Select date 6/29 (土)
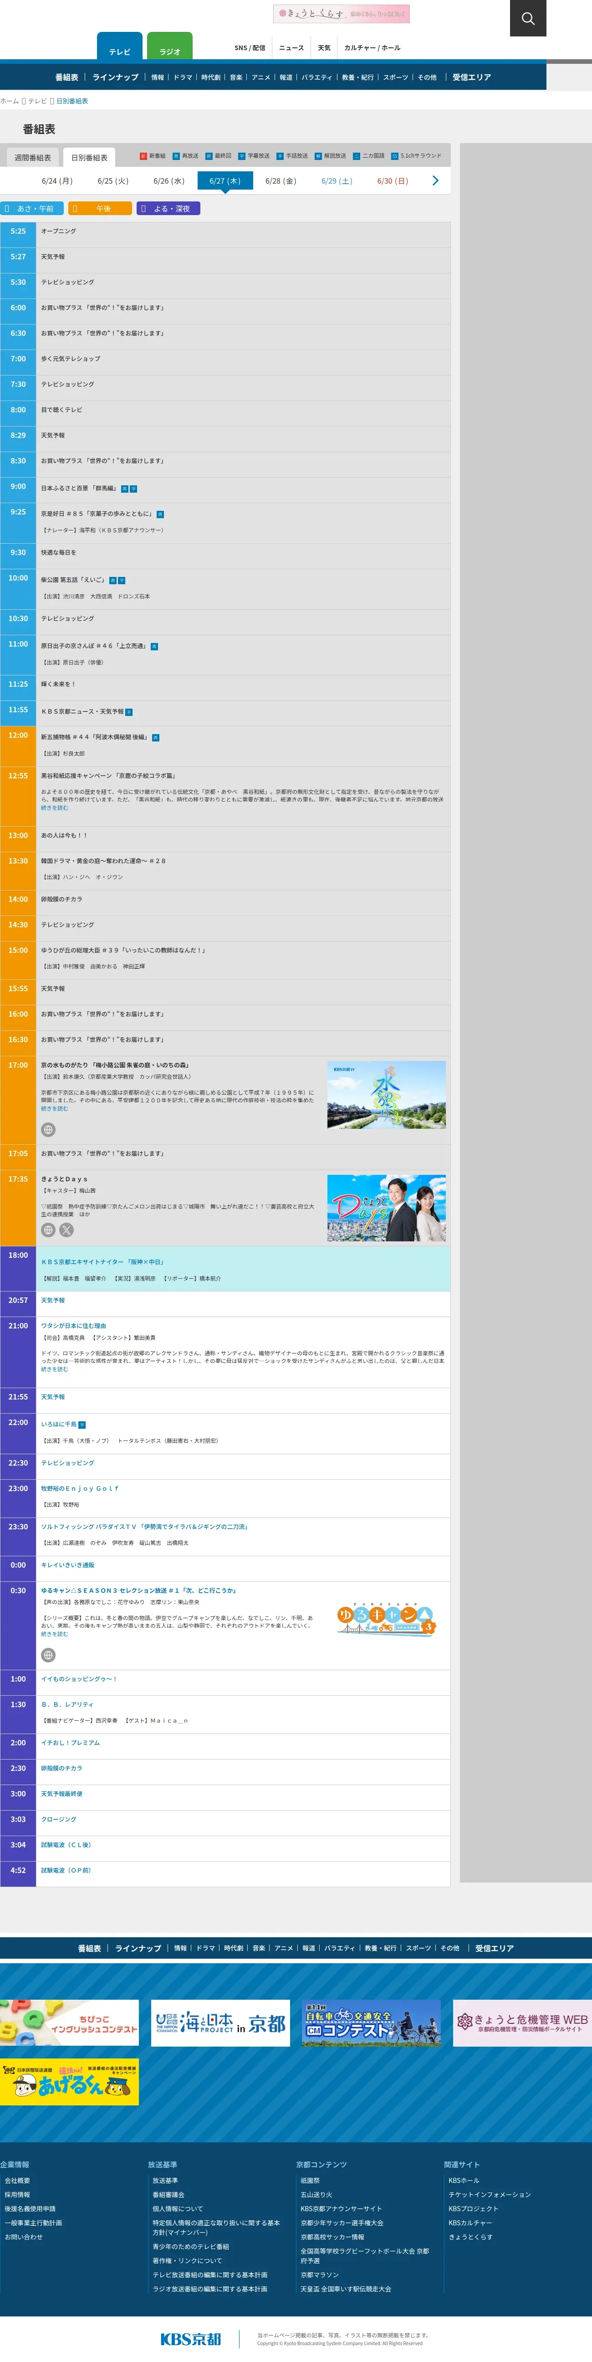 click(x=337, y=180)
